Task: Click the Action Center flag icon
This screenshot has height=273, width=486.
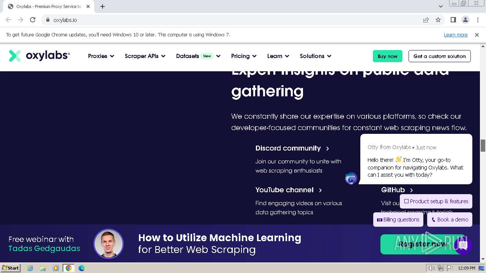Action: (450, 268)
